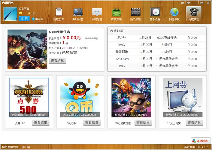212x150 pixels.
Task: Click the 2013-01-23 16:22:00 time
Action: (x=75, y=48)
